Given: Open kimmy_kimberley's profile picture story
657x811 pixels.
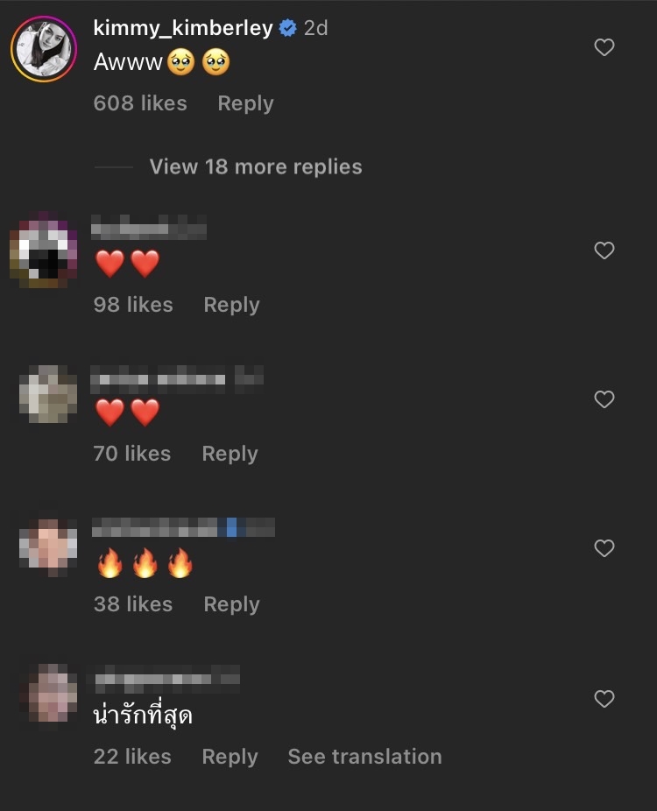Looking at the screenshot, I should click(44, 49).
